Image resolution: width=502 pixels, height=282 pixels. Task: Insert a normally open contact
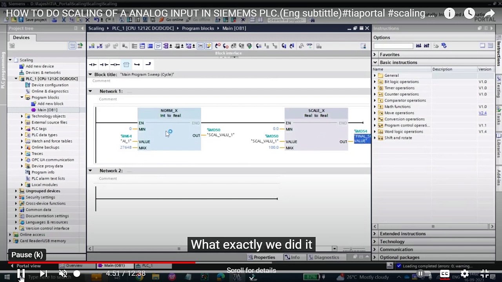[x=93, y=65]
